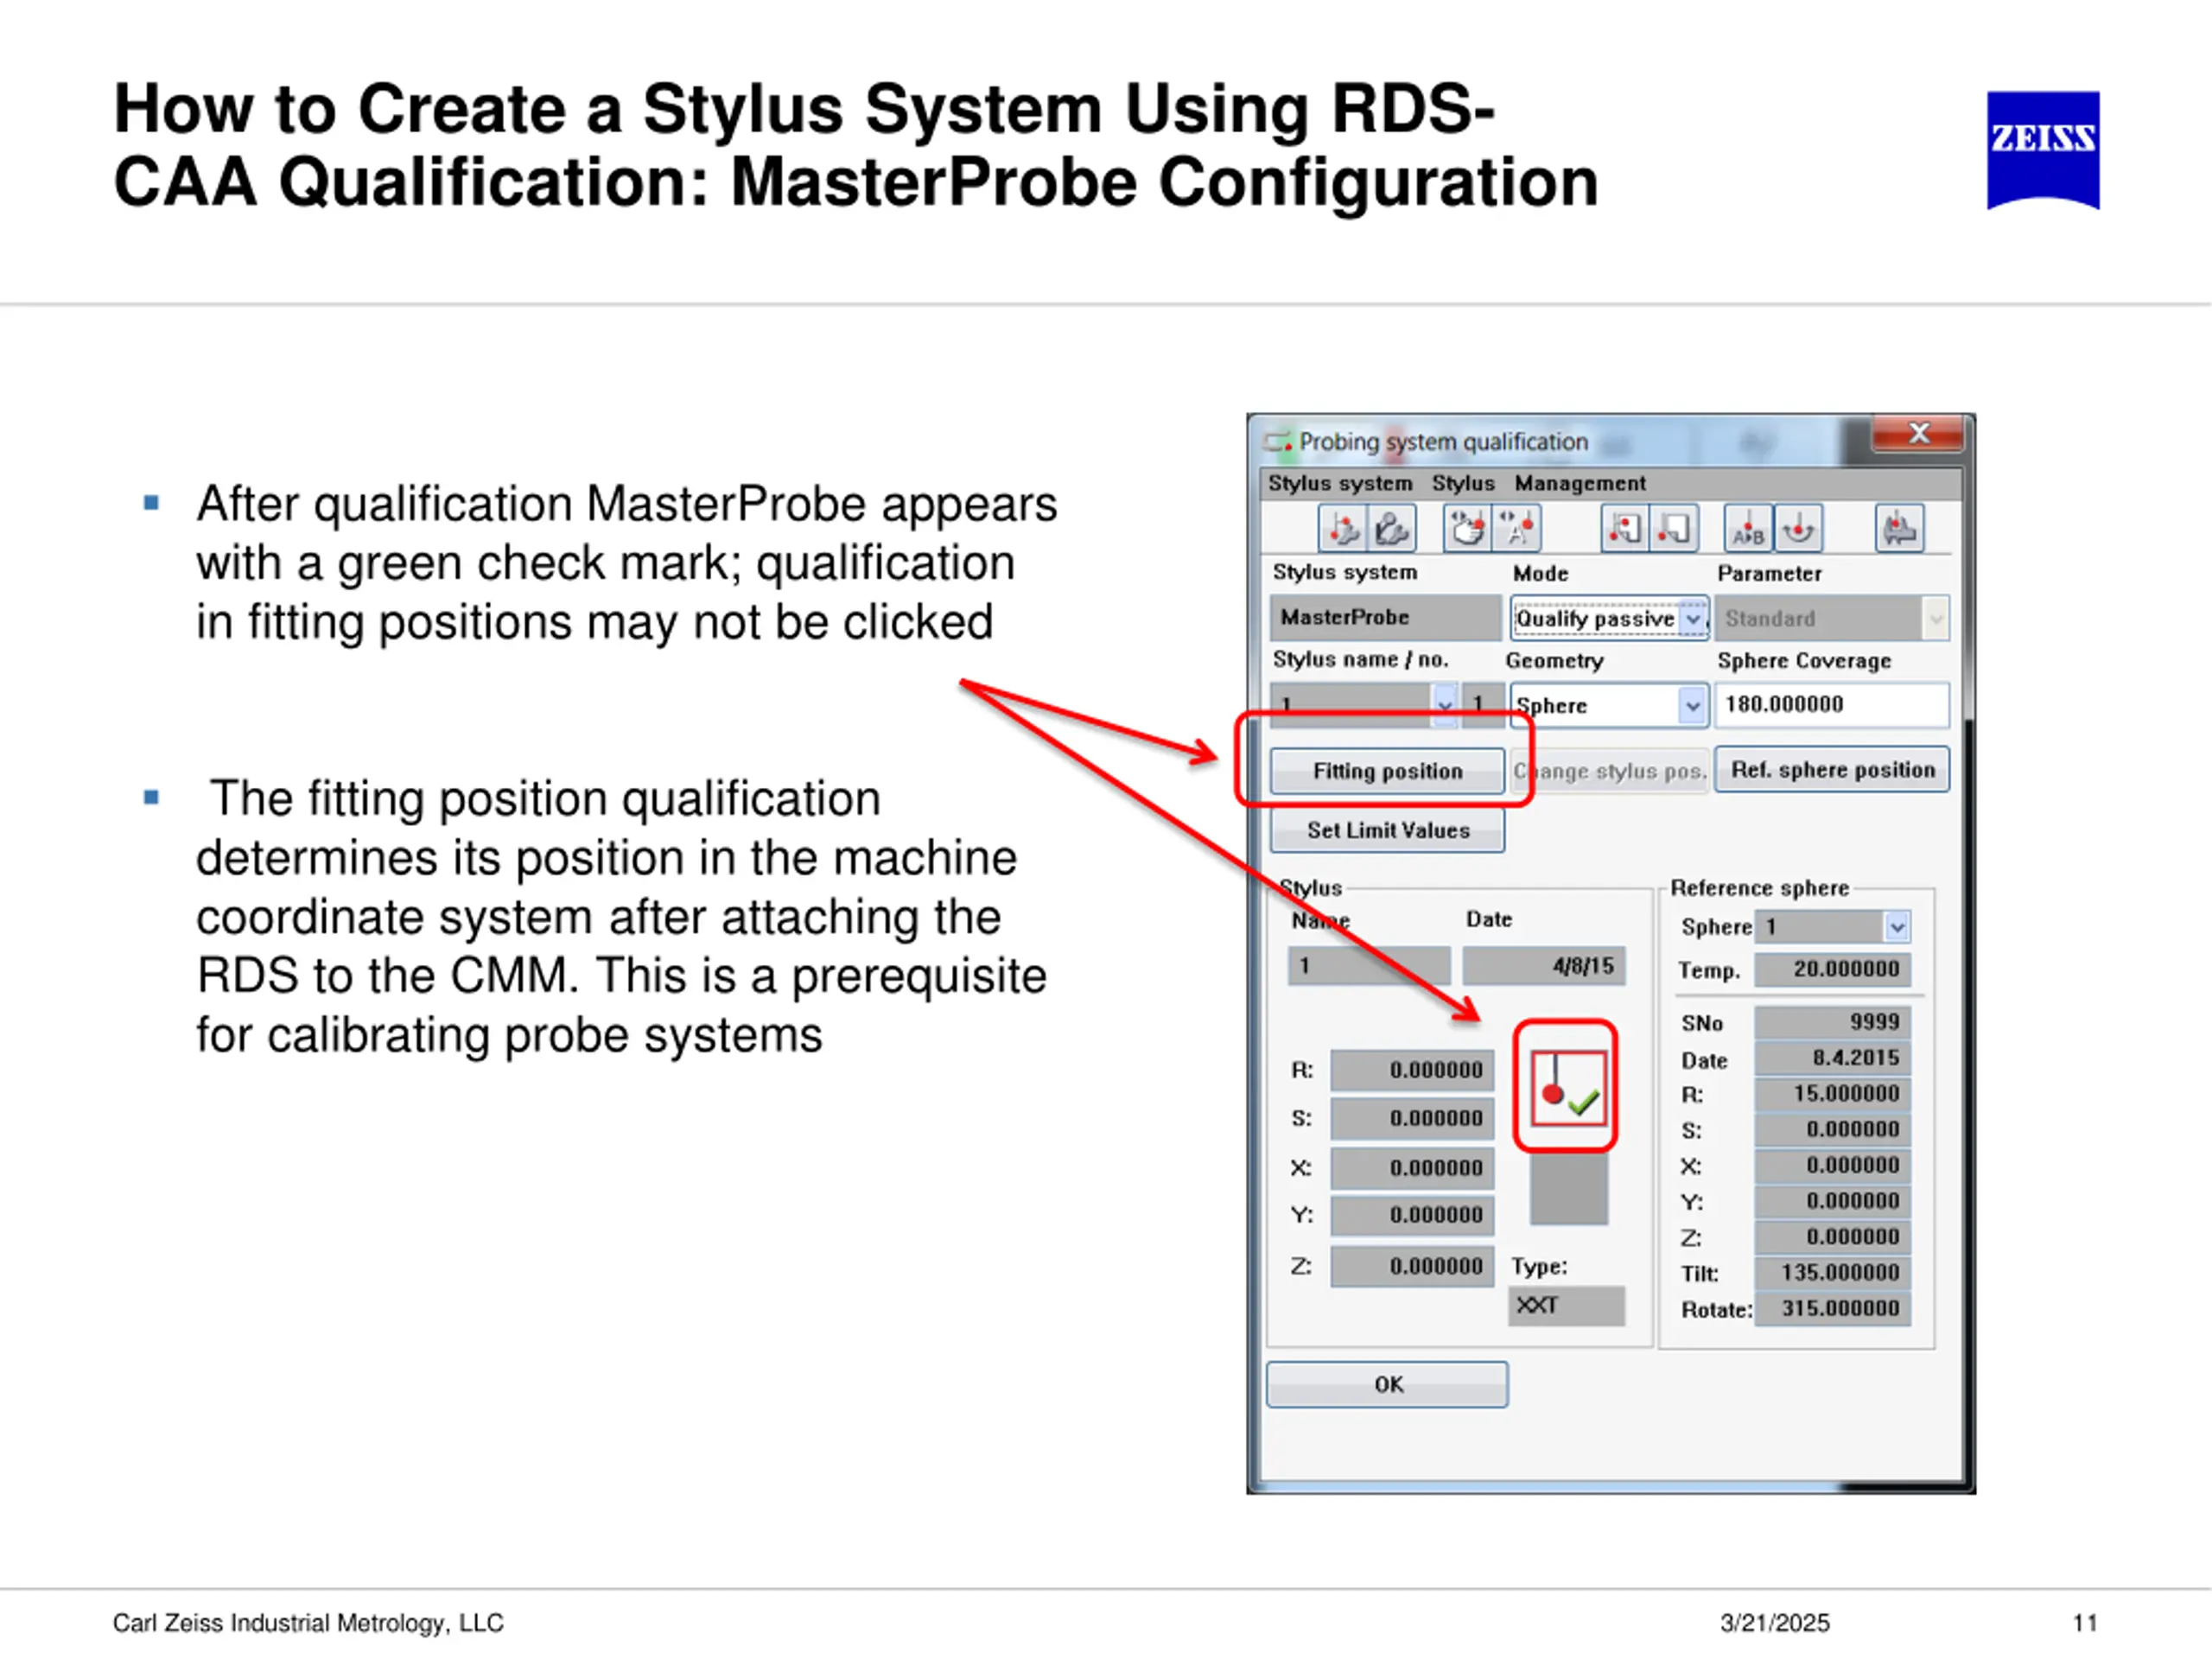Click the manual hand stylus change icon
The image size is (2212, 1659).
click(x=1467, y=528)
